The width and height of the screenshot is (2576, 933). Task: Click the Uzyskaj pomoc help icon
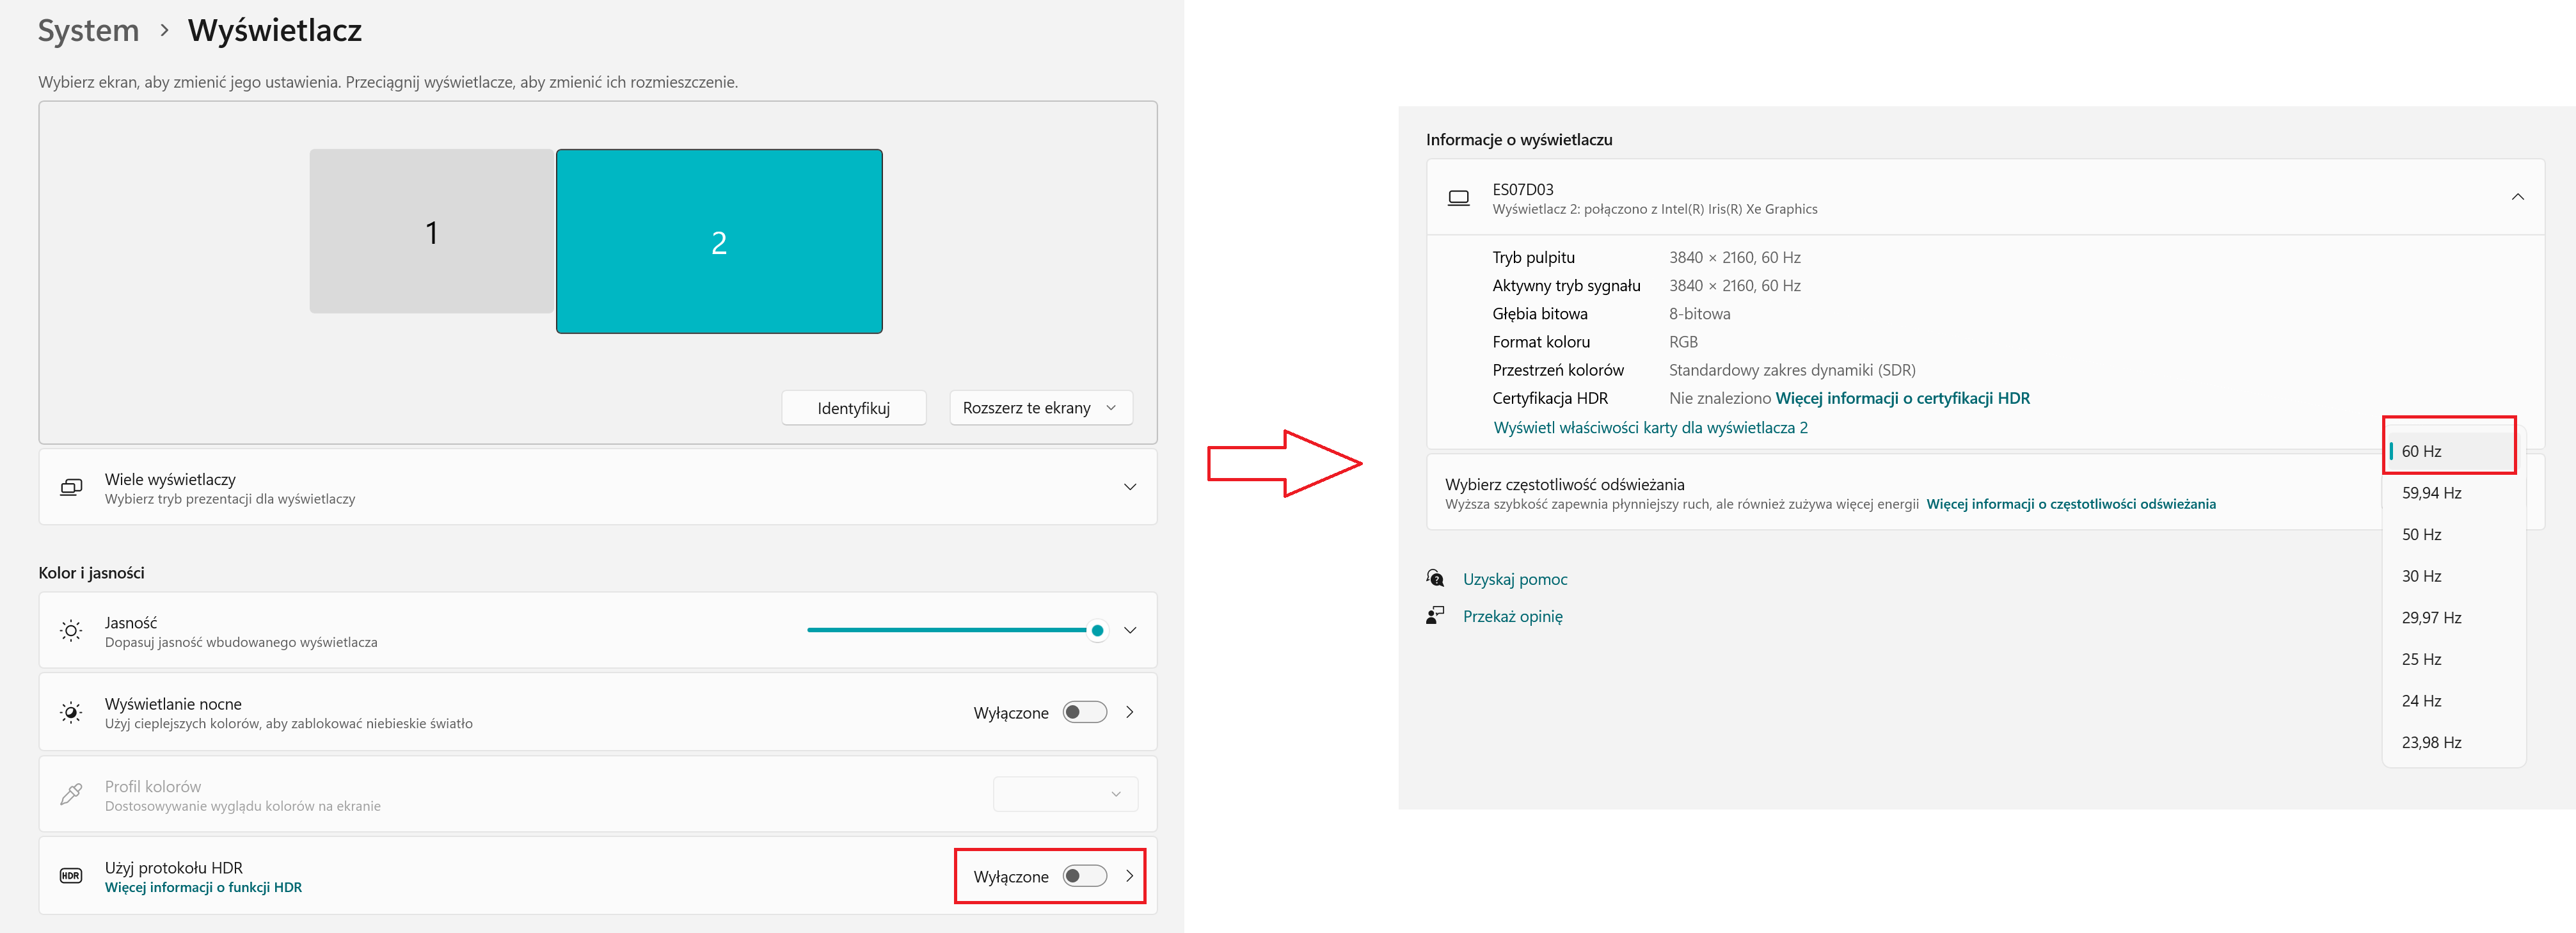pos(1435,578)
